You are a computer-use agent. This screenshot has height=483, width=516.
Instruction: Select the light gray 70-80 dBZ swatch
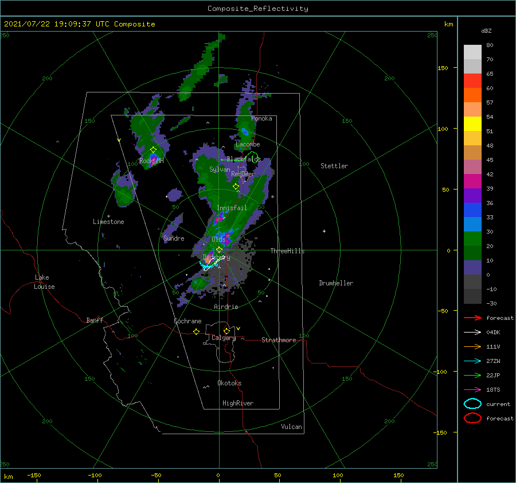coord(472,52)
